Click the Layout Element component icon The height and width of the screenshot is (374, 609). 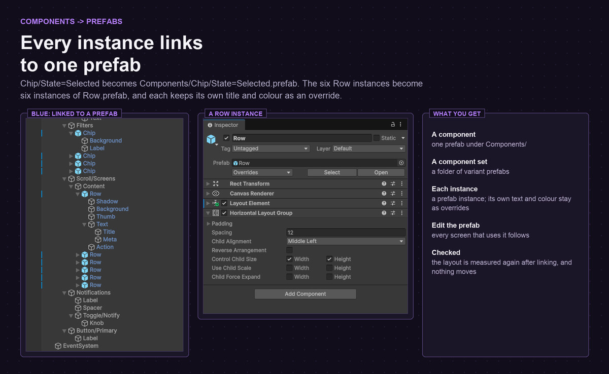[x=216, y=203]
